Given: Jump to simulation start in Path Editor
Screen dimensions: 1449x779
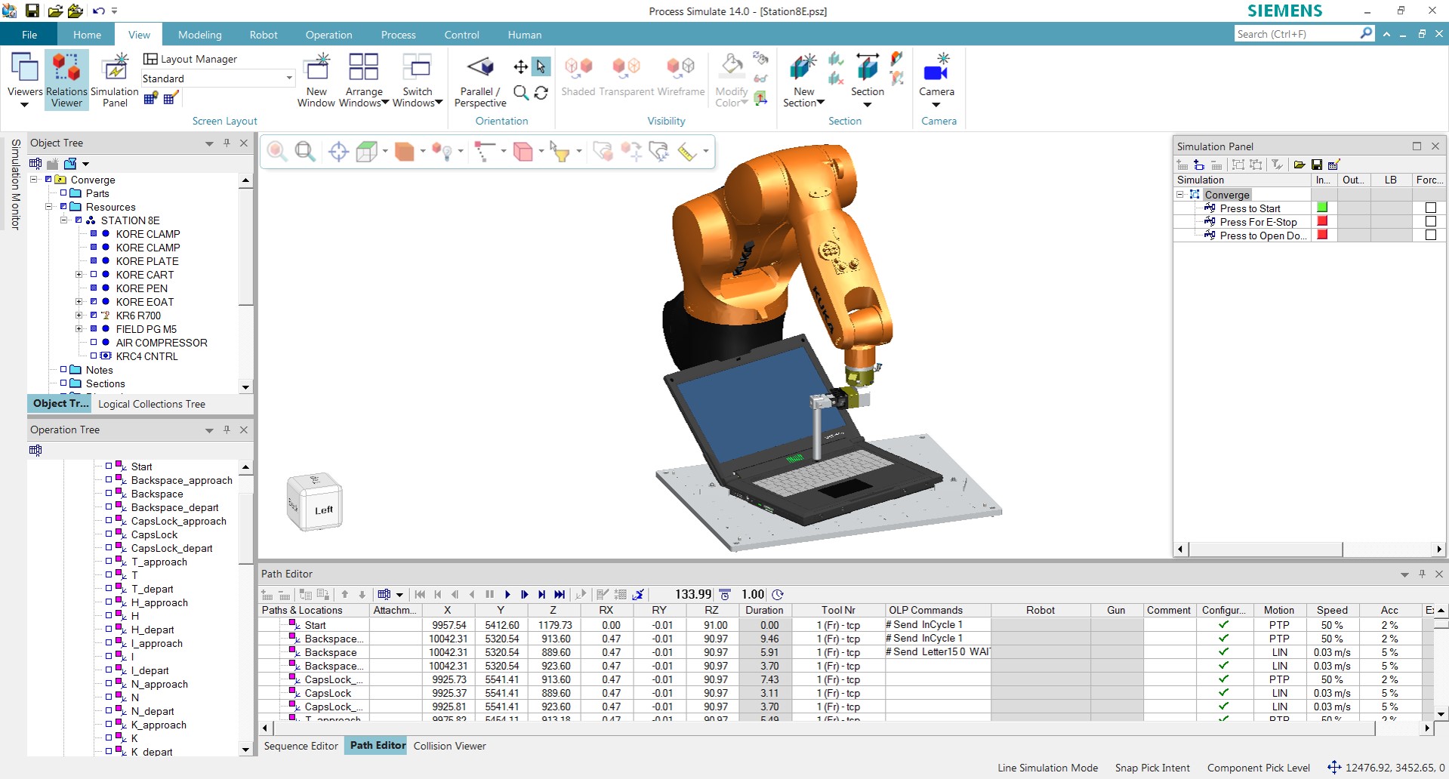Looking at the screenshot, I should pos(420,595).
